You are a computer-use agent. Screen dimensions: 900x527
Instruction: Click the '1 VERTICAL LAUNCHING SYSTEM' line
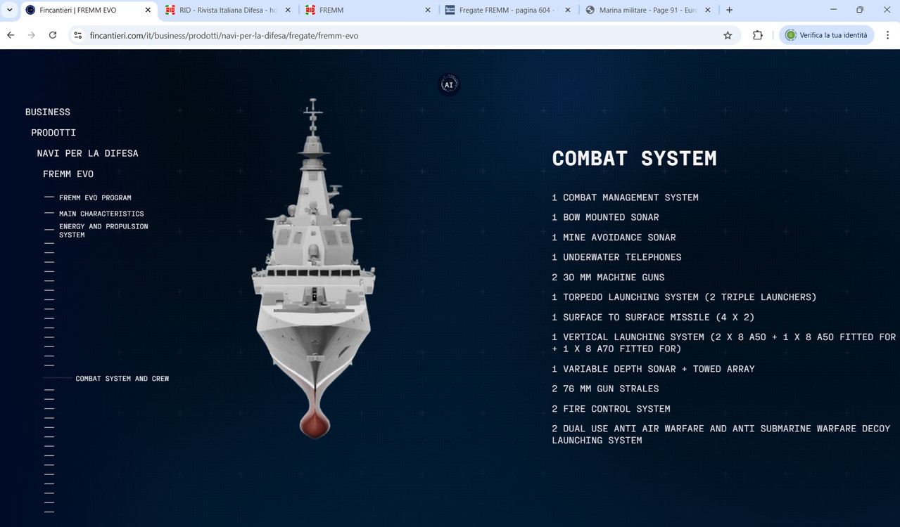[724, 343]
